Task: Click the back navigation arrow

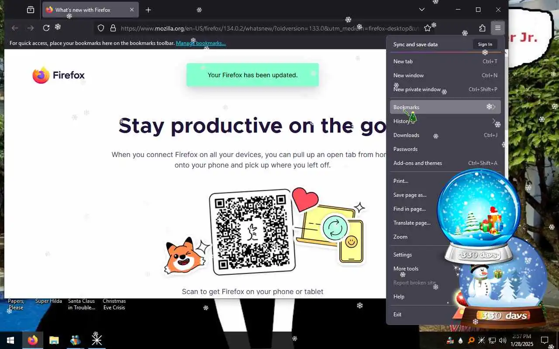Action: 15,28
